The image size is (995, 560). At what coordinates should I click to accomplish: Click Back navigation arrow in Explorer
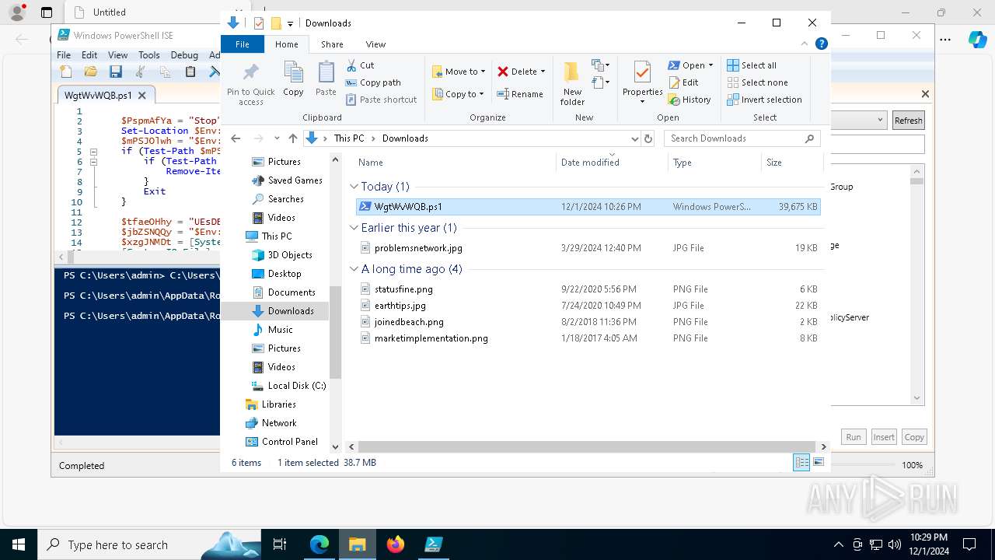[x=236, y=138]
